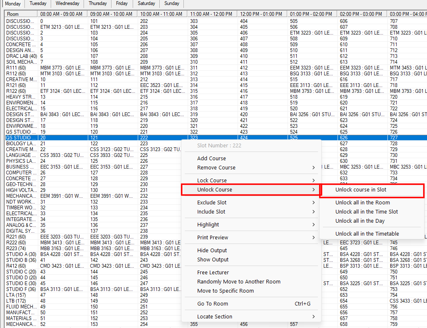Select slot 101 in the 09:00 AM column

pyautogui.click(x=113, y=21)
